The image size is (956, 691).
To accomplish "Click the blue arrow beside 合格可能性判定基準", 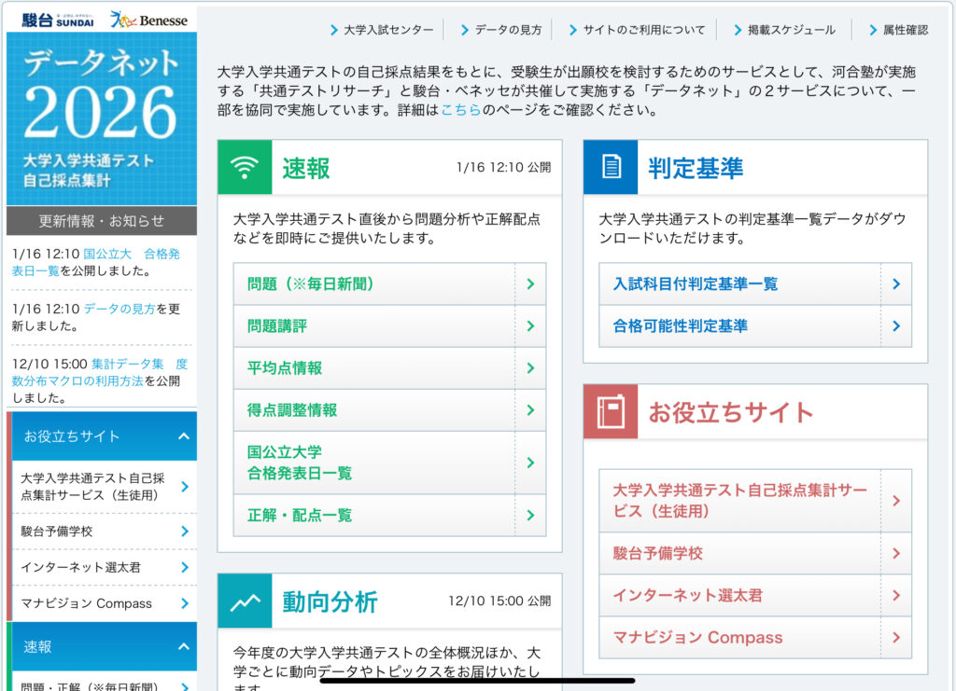I will pos(895,326).
